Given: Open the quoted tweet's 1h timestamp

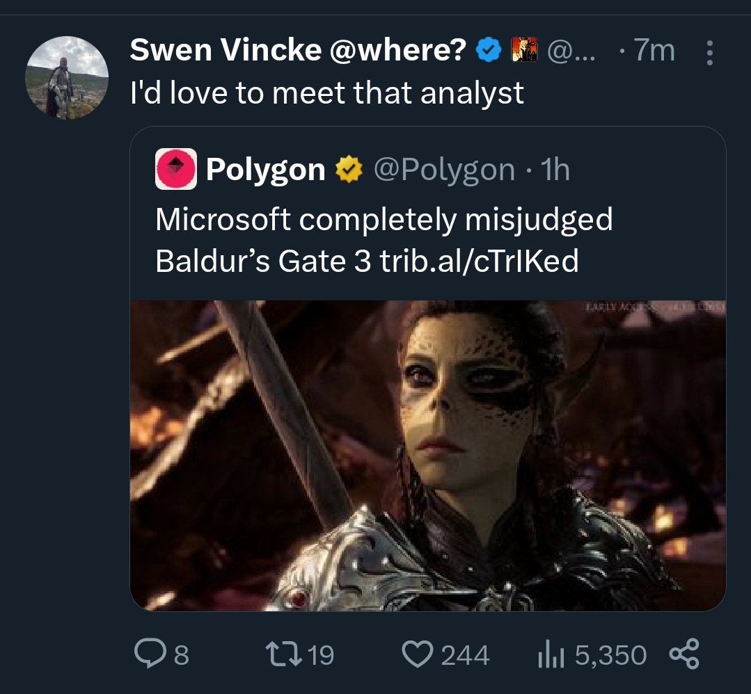Looking at the screenshot, I should pyautogui.click(x=555, y=170).
